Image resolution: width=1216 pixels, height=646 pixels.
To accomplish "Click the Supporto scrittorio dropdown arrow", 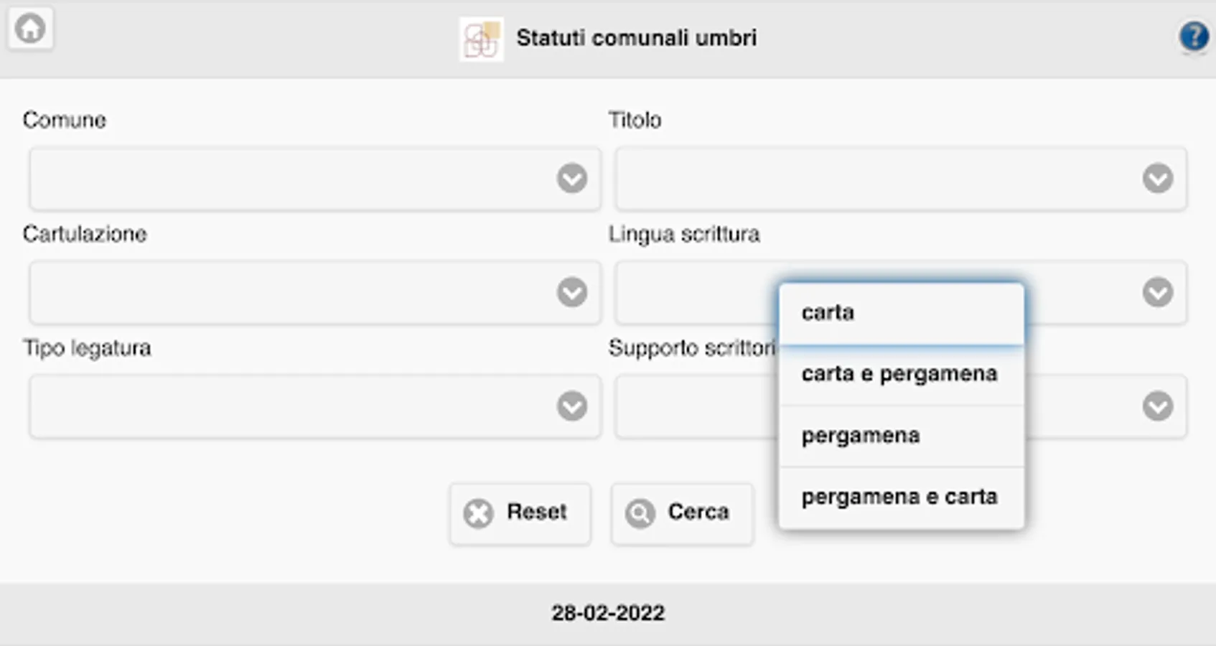I will (1157, 406).
